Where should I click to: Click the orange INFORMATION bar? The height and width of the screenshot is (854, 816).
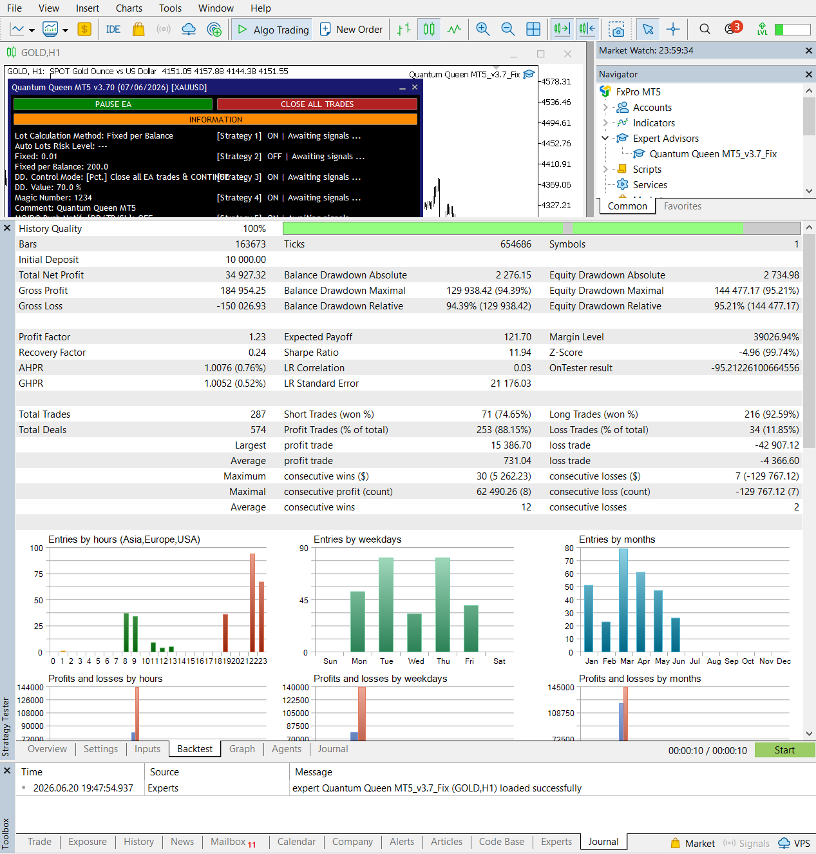tap(215, 120)
